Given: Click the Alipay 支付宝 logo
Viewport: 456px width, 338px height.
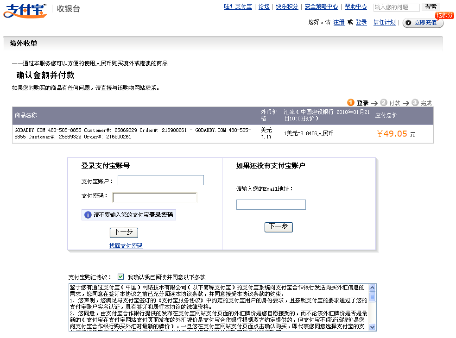Looking at the screenshot, I should point(25,11).
